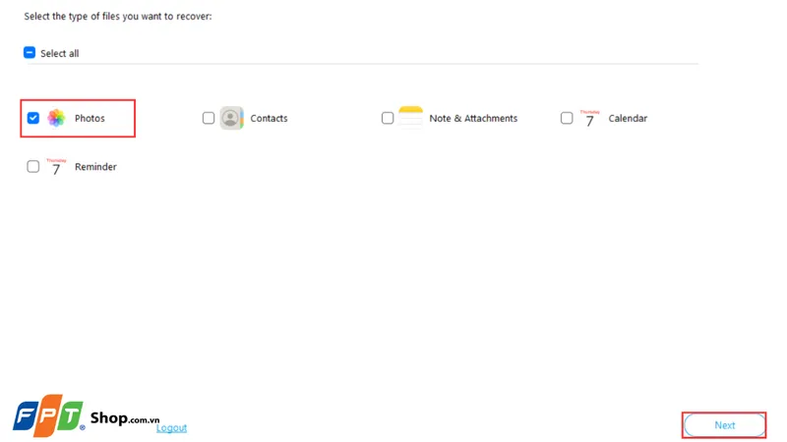Screen dimensions: 787x442
Task: Tick the Note & Attachments checkbox
Action: 388,118
